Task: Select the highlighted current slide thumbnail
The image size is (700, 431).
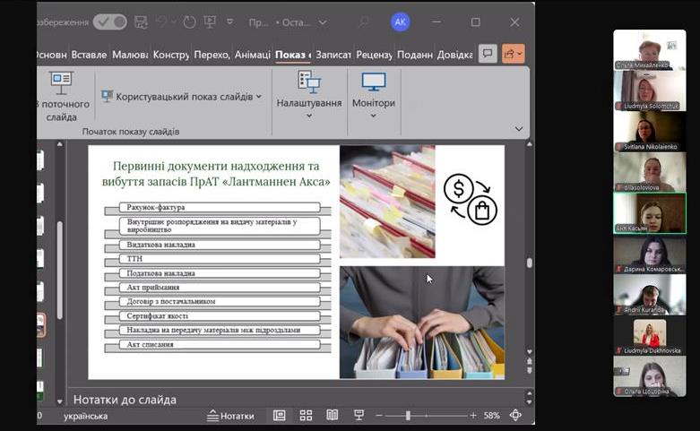Action: [x=40, y=324]
